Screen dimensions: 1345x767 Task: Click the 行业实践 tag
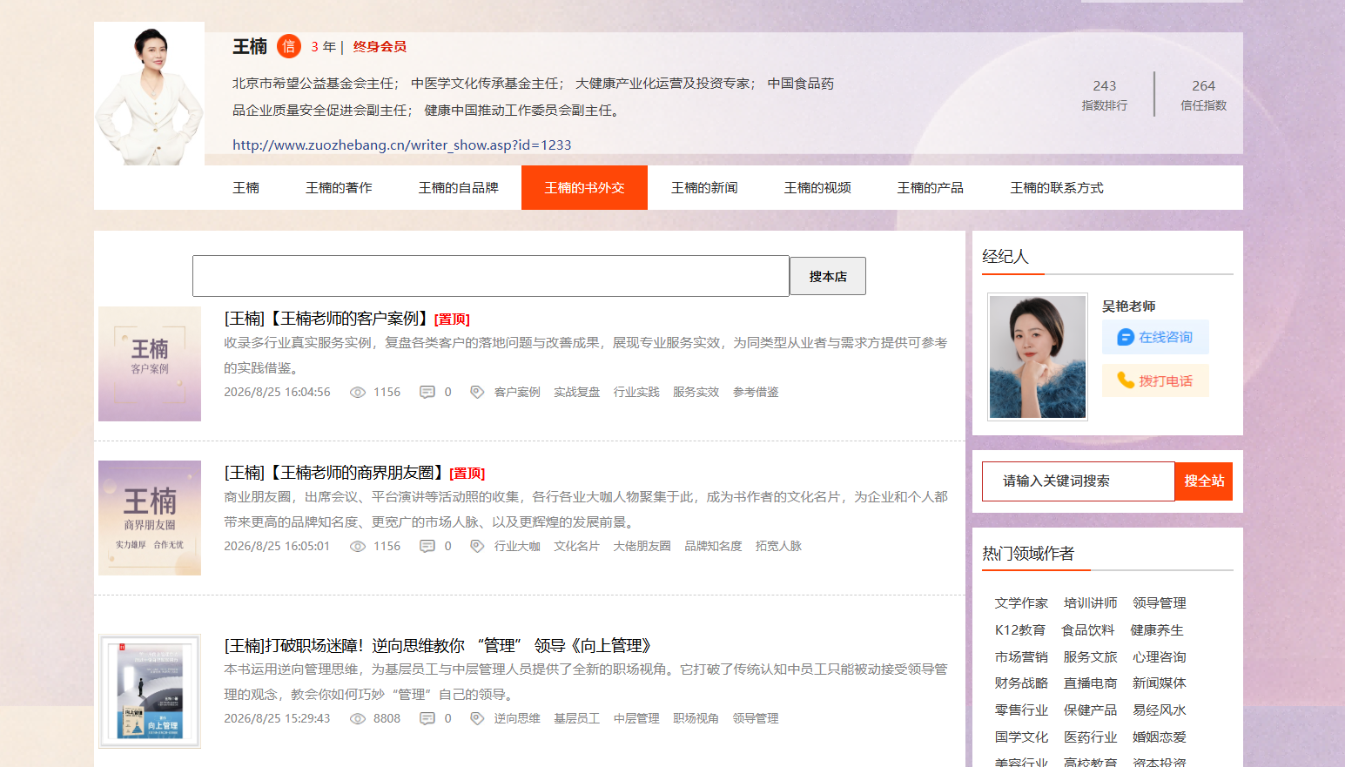636,393
